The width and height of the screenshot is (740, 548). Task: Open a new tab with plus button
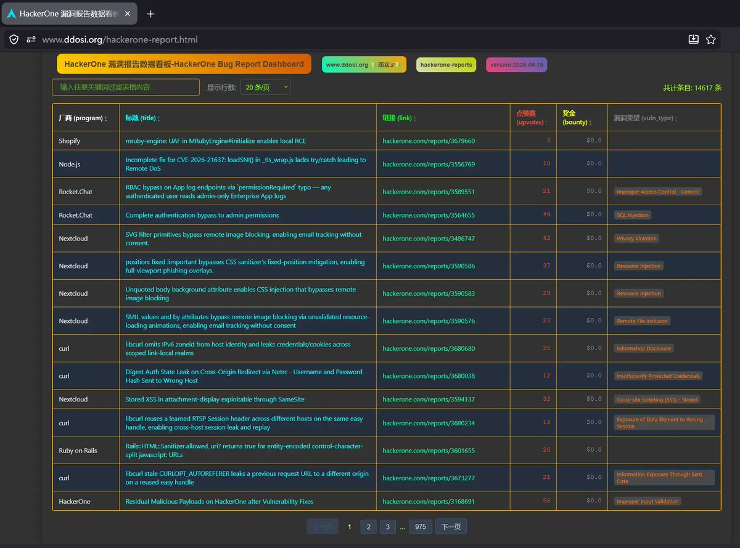[x=150, y=14]
